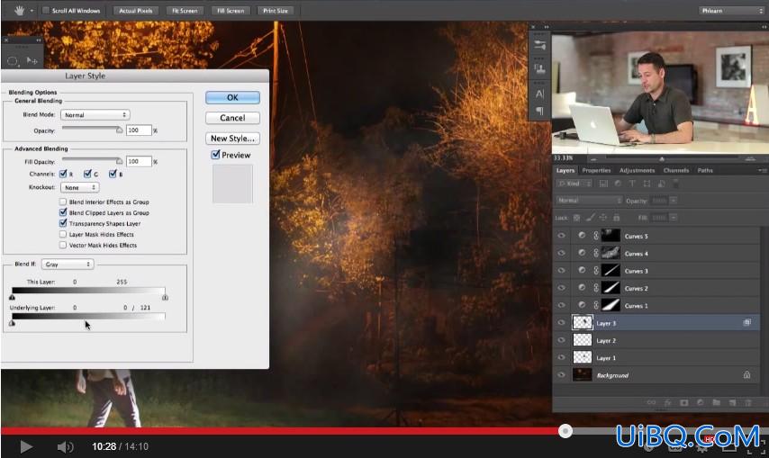
Task: Open the Kind filter dropdown in Layers
Action: pos(574,184)
